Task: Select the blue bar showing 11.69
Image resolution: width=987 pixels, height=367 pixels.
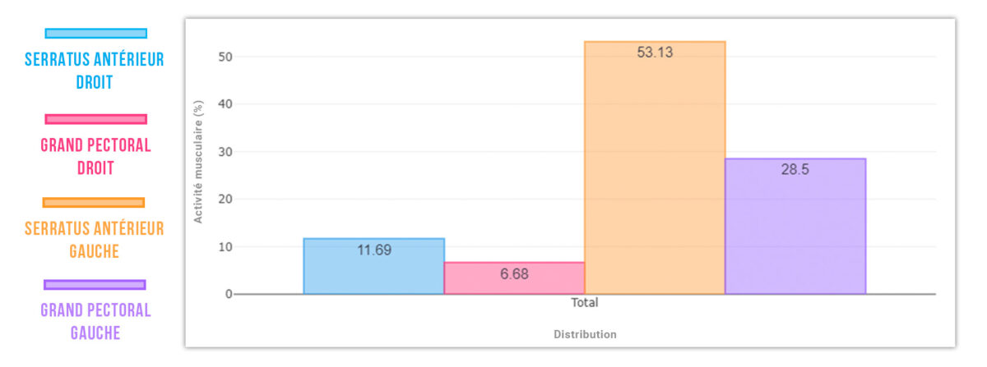Action: (374, 266)
